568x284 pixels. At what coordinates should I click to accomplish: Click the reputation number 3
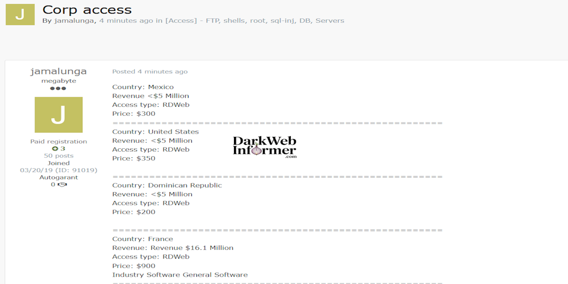pyautogui.click(x=63, y=149)
